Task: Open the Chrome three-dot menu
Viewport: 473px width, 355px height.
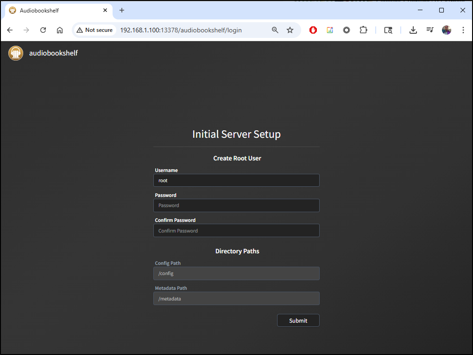Action: pos(463,30)
